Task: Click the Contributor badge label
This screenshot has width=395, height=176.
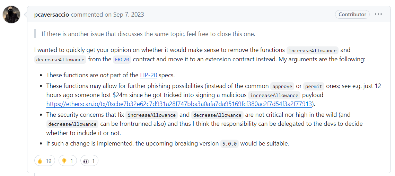Action: point(352,14)
